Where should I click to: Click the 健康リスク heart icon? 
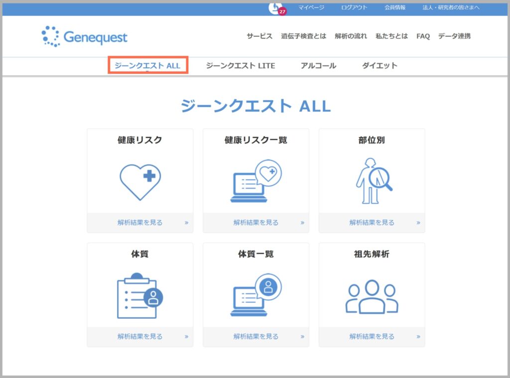140,181
